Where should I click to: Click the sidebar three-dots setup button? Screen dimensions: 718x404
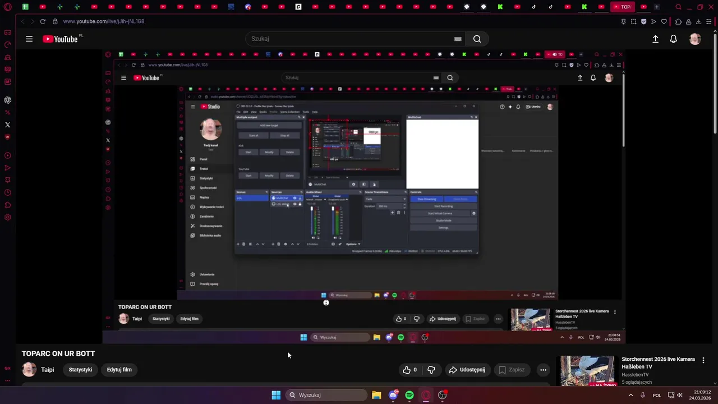coord(8,380)
